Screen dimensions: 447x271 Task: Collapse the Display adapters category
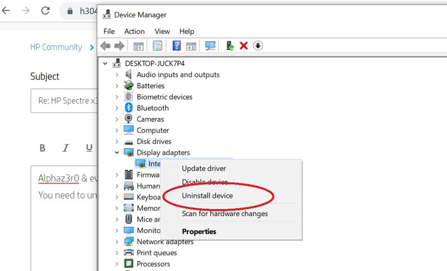116,153
